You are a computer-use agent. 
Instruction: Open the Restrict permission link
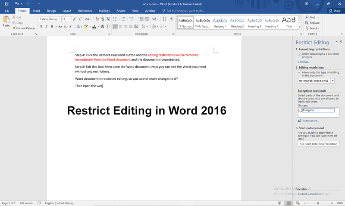click(x=310, y=194)
